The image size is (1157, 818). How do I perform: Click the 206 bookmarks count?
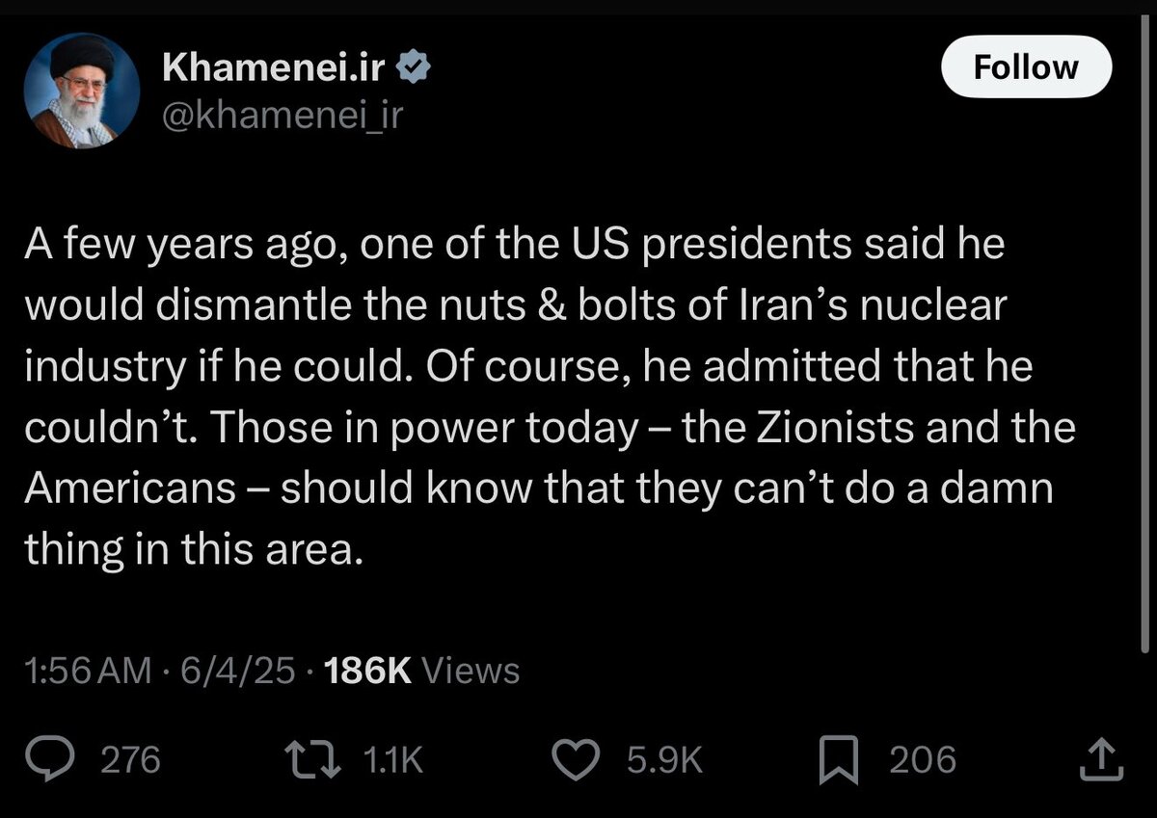[923, 760]
